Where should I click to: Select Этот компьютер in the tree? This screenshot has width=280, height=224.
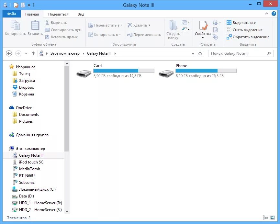(30, 149)
